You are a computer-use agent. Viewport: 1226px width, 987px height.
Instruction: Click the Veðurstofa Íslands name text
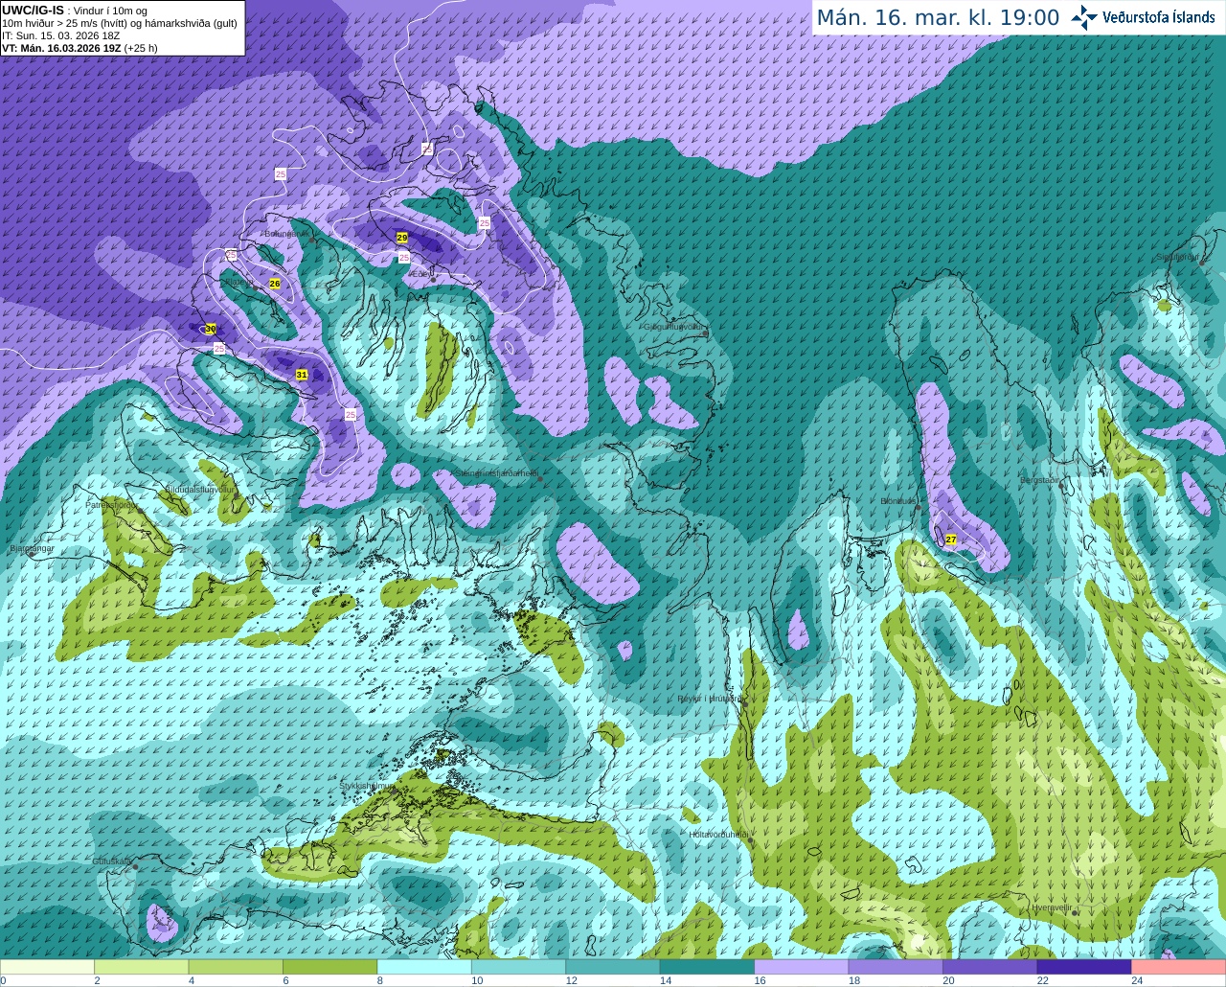[1158, 17]
